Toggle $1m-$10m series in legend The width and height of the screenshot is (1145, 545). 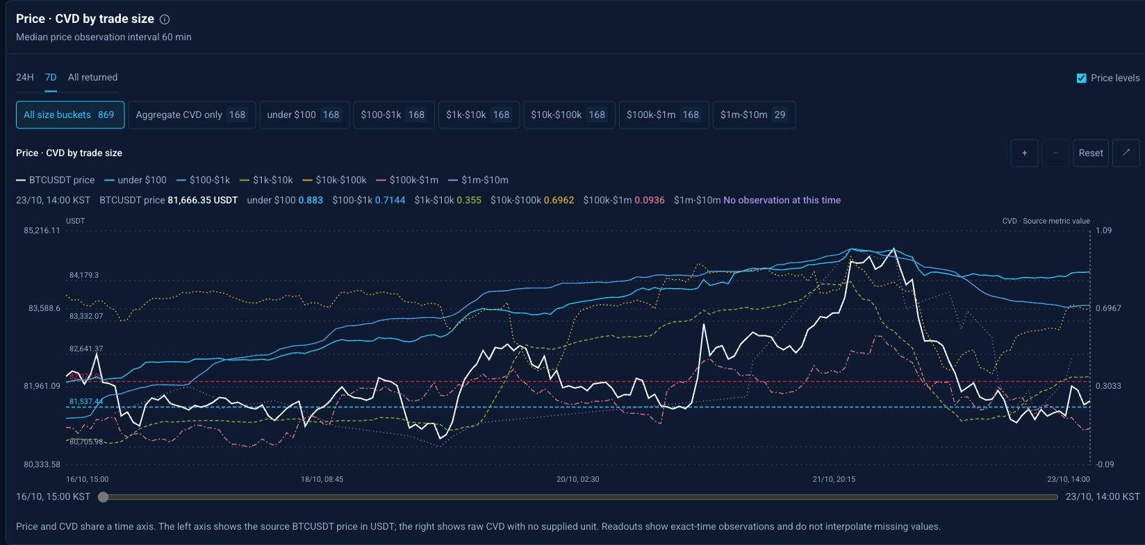point(478,180)
